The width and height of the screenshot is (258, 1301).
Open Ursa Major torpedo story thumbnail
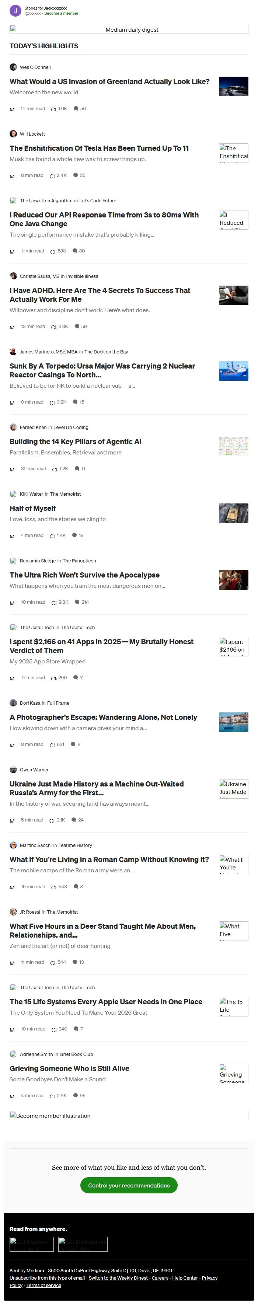tap(233, 371)
